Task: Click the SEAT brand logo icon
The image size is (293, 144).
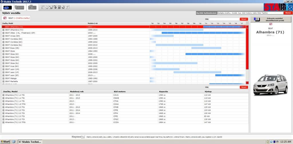Action: tap(5, 18)
